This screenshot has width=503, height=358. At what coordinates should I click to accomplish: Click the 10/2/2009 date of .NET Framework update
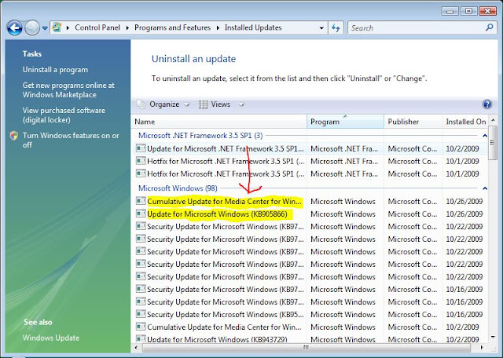coord(462,148)
